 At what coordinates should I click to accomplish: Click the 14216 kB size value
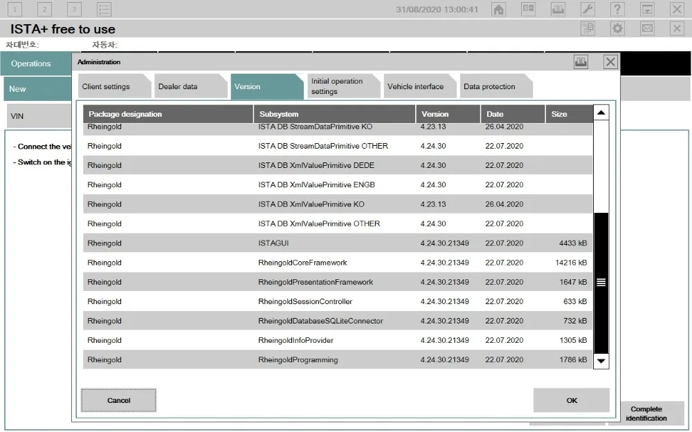point(571,262)
